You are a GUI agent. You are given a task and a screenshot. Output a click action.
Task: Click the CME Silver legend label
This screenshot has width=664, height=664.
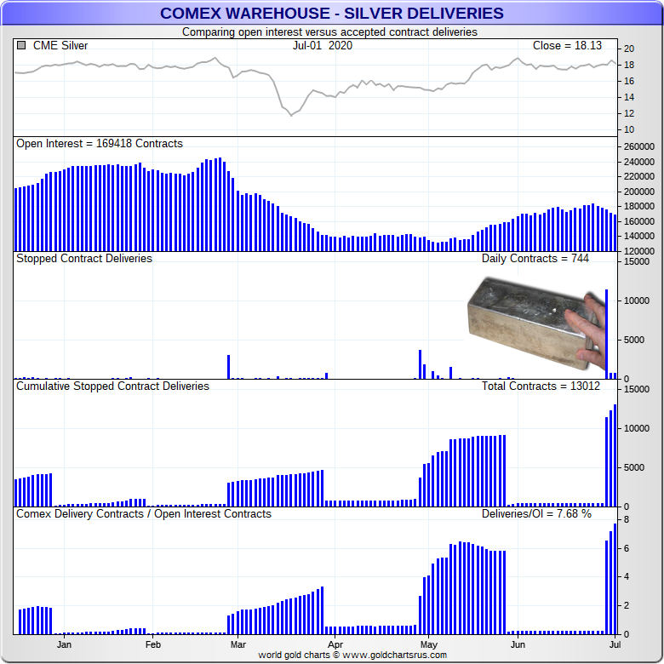(60, 45)
